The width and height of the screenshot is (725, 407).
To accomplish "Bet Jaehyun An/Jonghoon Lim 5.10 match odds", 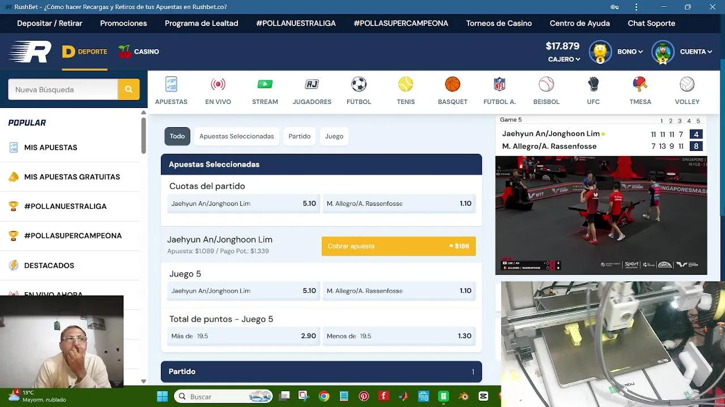I will [244, 203].
